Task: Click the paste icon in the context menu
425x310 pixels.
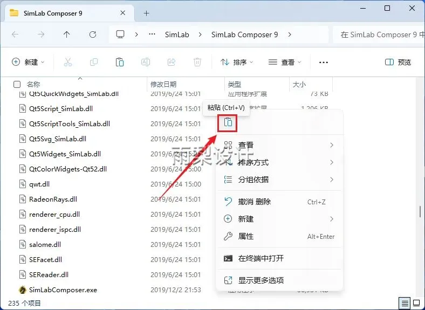Action: 228,122
